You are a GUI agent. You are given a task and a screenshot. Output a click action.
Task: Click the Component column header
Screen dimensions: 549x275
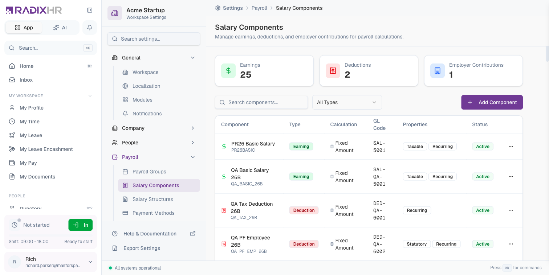point(235,124)
